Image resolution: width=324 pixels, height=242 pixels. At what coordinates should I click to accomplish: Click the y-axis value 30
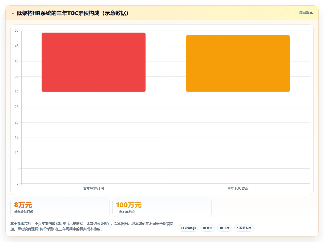(17, 92)
